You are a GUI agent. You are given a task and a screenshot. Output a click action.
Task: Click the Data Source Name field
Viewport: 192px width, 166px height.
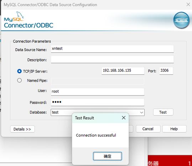click(112, 49)
